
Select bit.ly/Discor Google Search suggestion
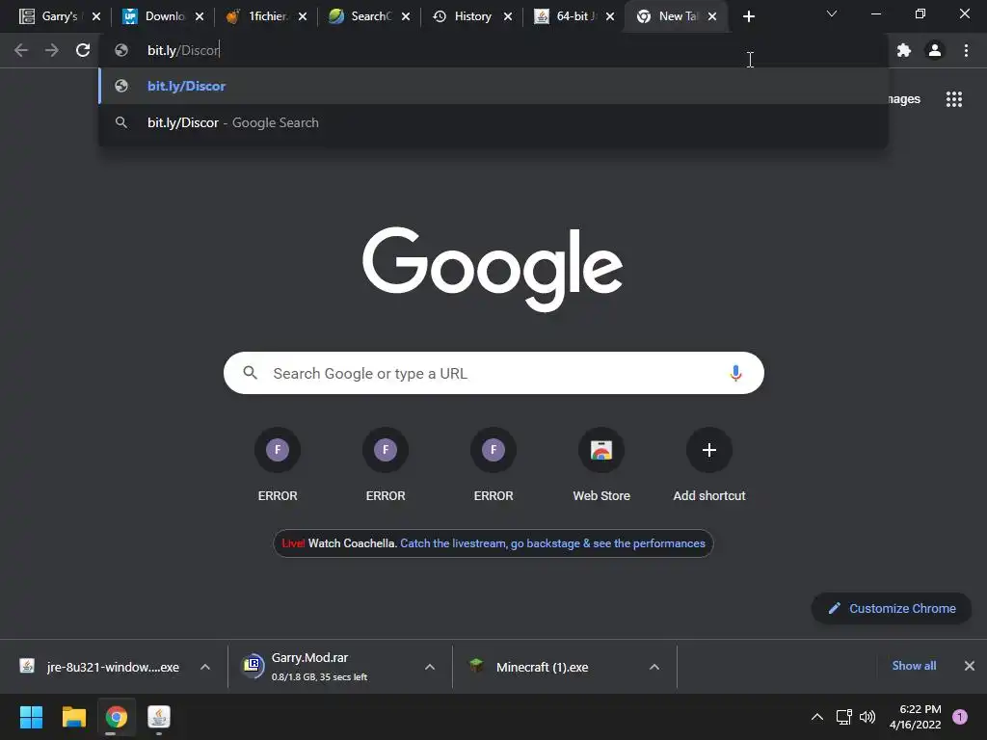(x=493, y=122)
